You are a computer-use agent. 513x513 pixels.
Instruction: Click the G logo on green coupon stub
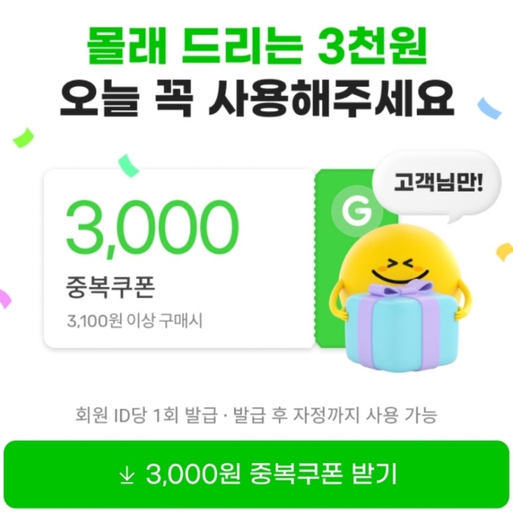pyautogui.click(x=357, y=210)
